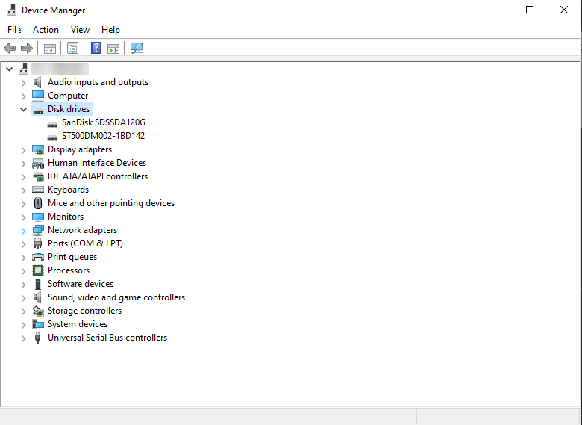Expand Universal Serial Bus controllers
The image size is (582, 425).
[x=23, y=338]
